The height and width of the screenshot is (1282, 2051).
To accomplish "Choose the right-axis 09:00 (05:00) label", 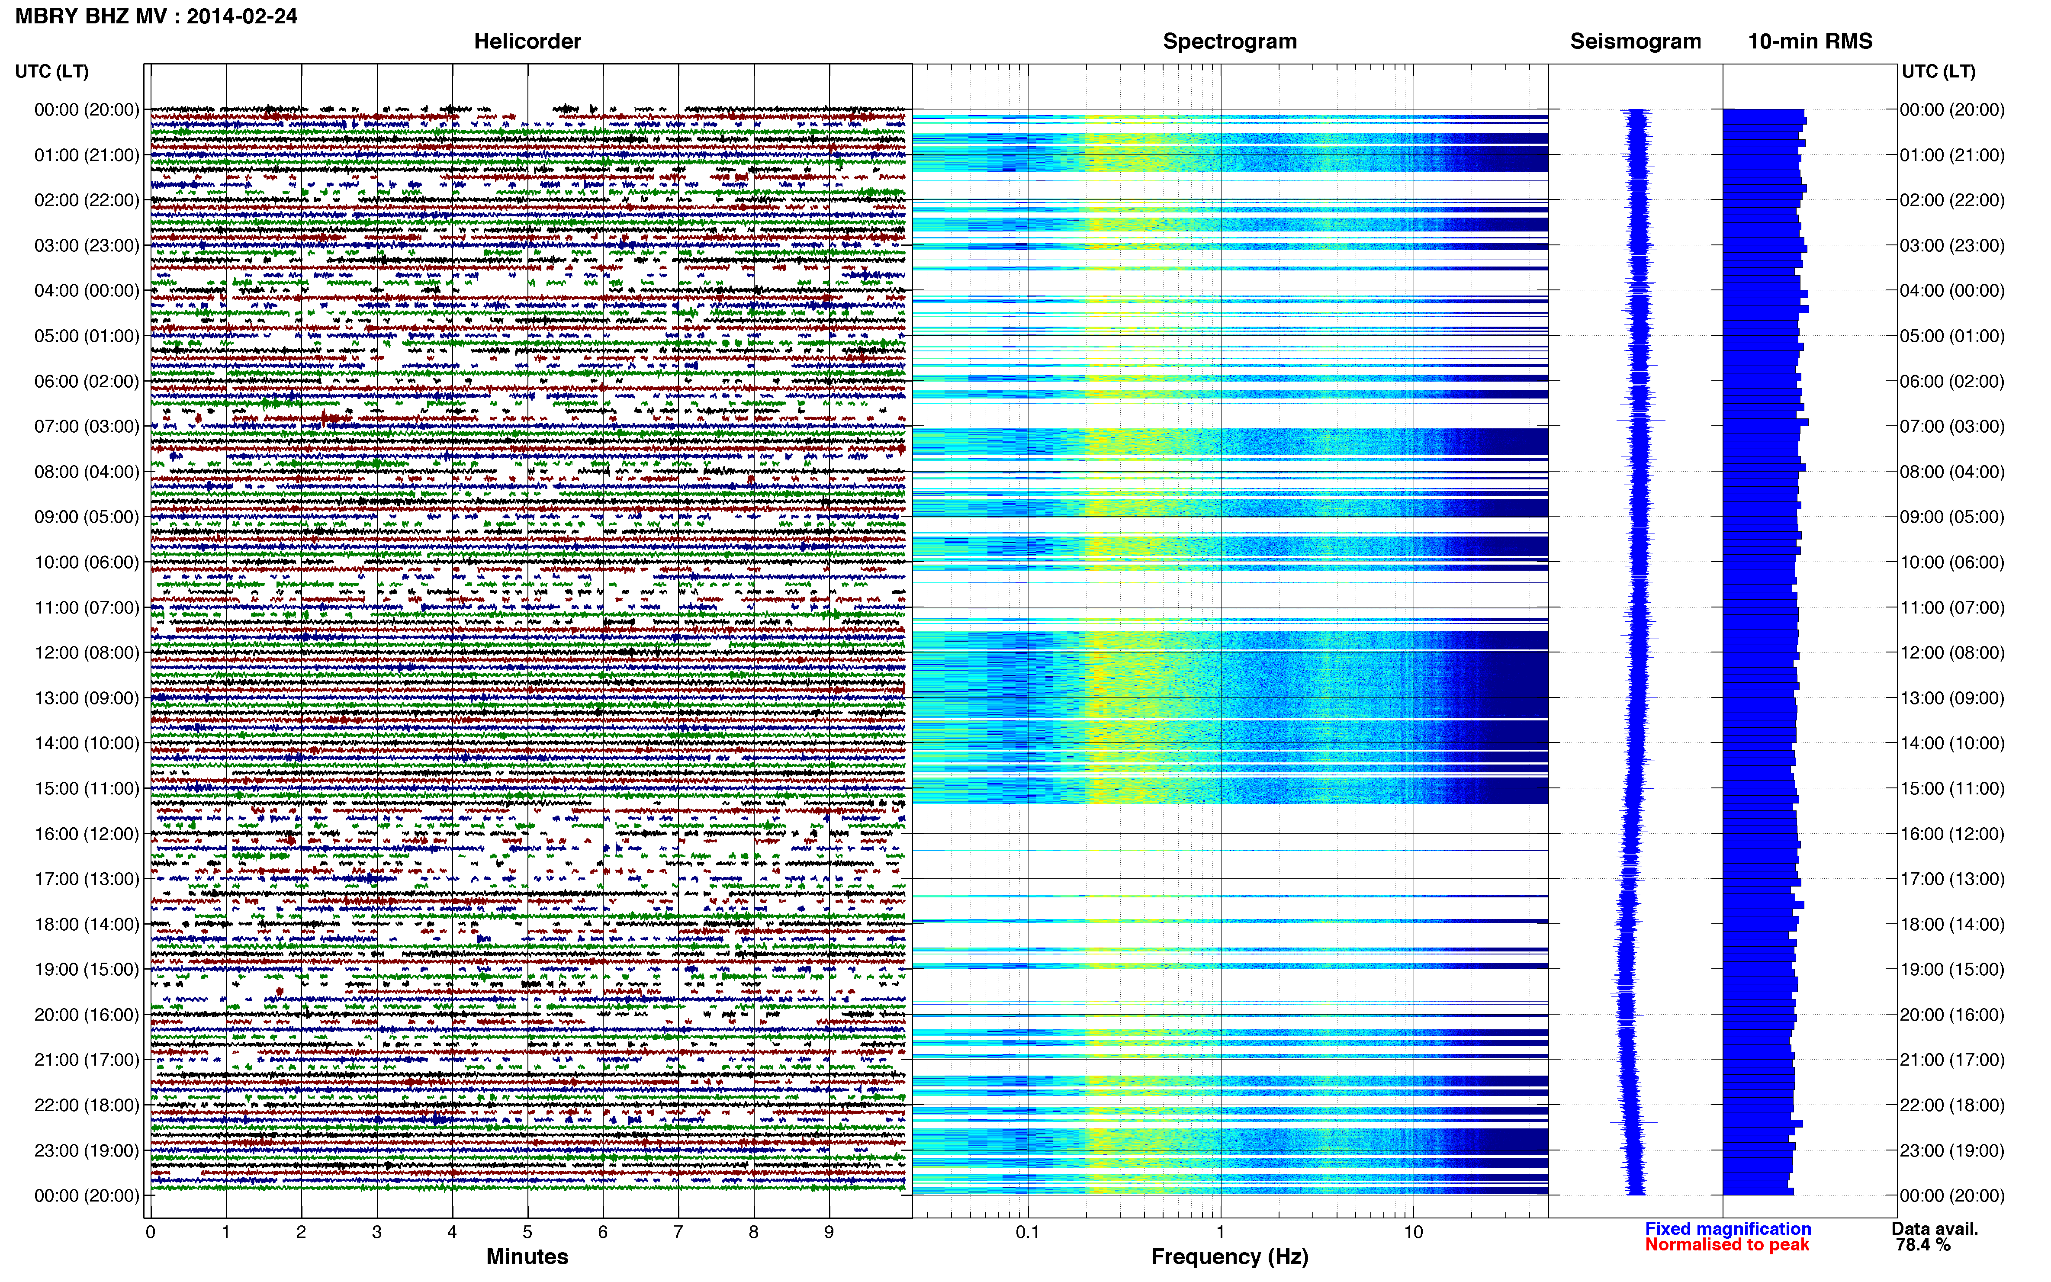I will point(1952,516).
